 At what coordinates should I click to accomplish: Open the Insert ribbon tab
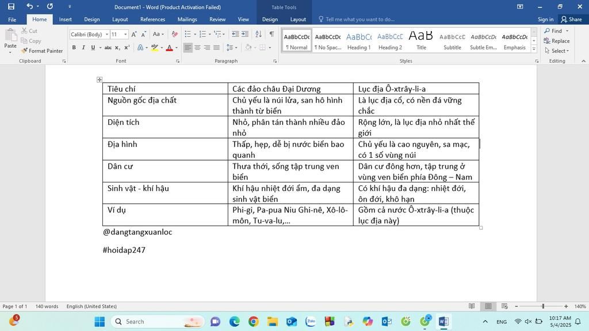pos(66,20)
